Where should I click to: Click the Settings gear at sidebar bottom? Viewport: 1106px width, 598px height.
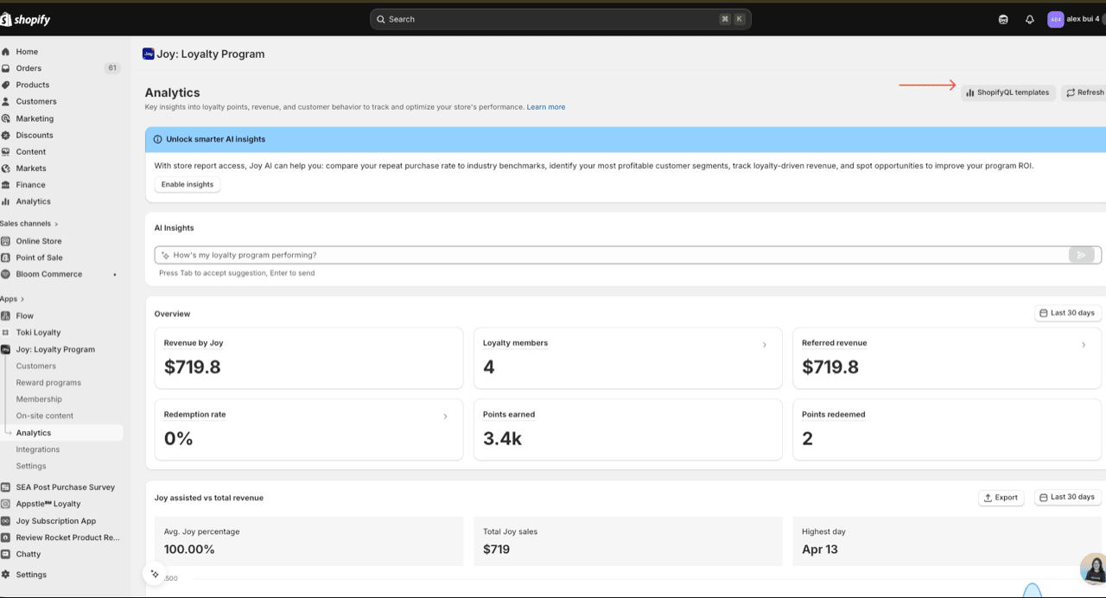pos(6,575)
